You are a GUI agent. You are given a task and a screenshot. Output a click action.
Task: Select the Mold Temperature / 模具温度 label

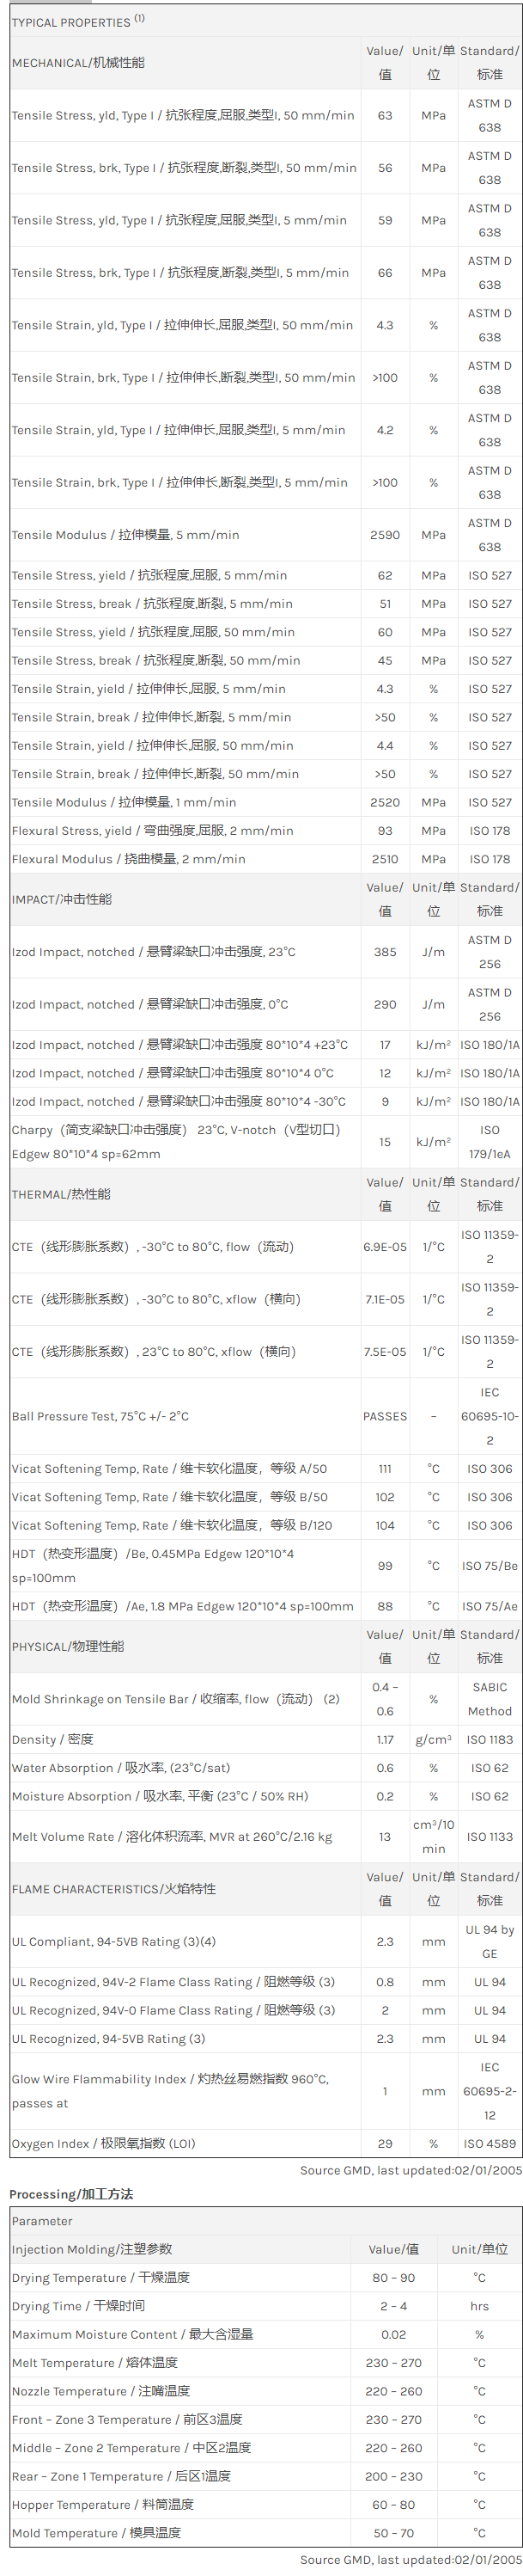97,2533
